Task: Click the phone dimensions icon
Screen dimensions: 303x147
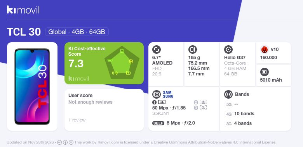Action: point(192,50)
